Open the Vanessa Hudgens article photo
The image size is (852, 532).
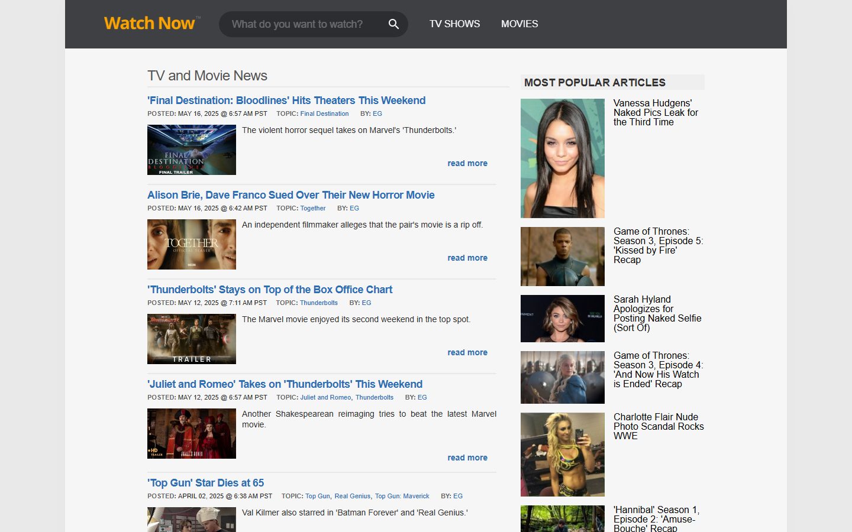coord(563,158)
